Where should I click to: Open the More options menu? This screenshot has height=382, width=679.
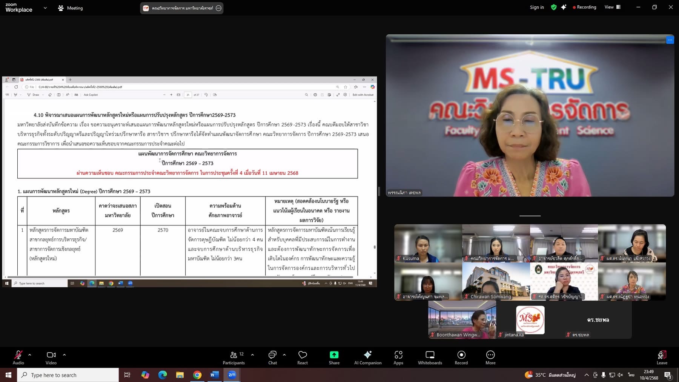(490, 357)
